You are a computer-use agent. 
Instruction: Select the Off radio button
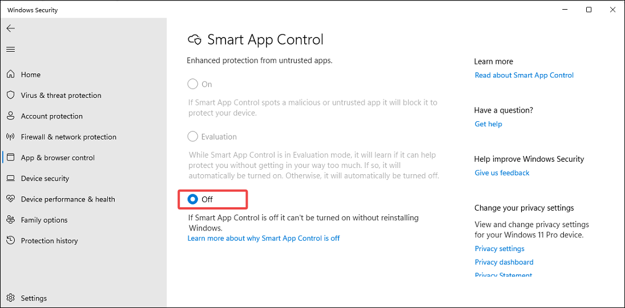tap(192, 199)
